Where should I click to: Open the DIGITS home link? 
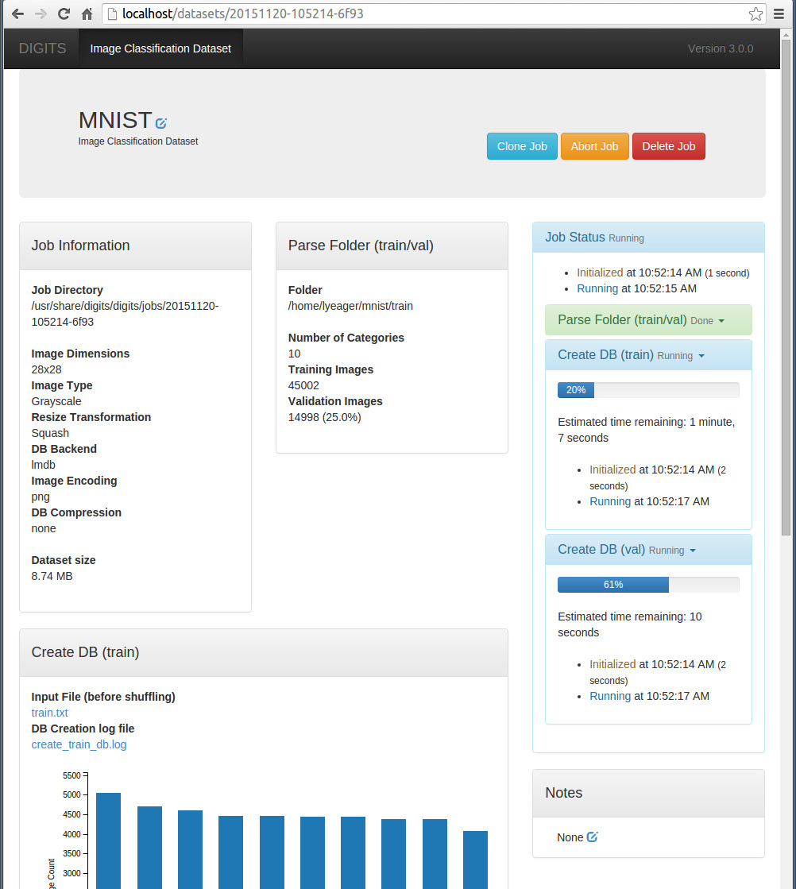(x=43, y=48)
